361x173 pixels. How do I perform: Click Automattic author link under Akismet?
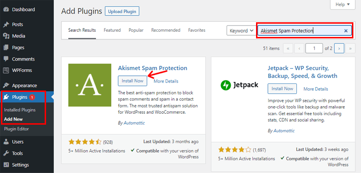[134, 123]
